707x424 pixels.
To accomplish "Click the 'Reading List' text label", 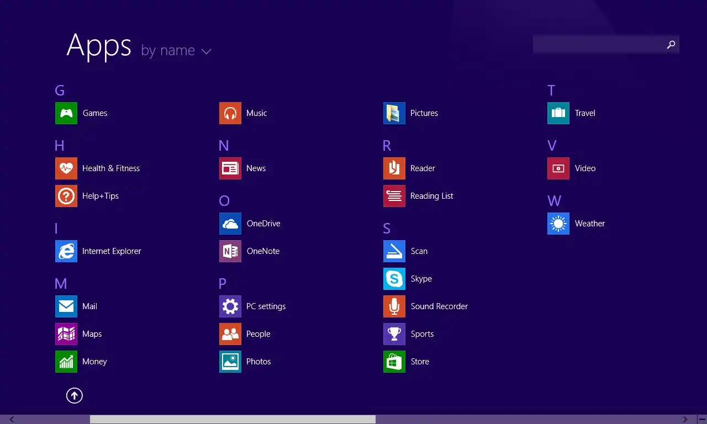I will [x=432, y=196].
